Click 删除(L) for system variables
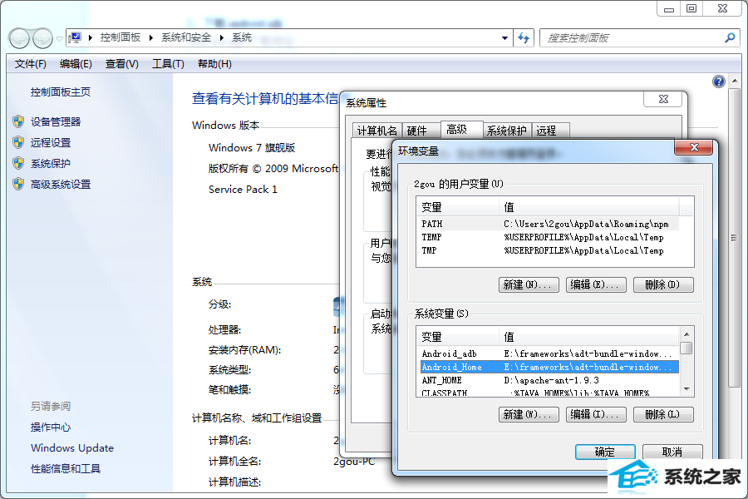The width and height of the screenshot is (748, 499). [662, 414]
